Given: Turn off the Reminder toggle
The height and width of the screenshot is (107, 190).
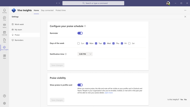Looking at the screenshot, I should 80,33.
